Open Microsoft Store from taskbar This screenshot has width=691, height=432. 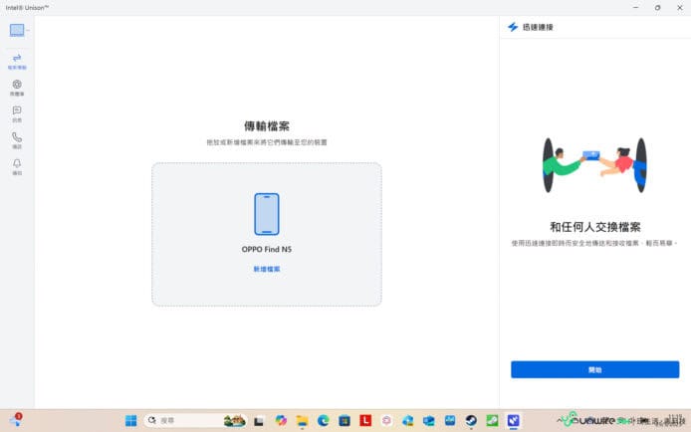[345, 420]
